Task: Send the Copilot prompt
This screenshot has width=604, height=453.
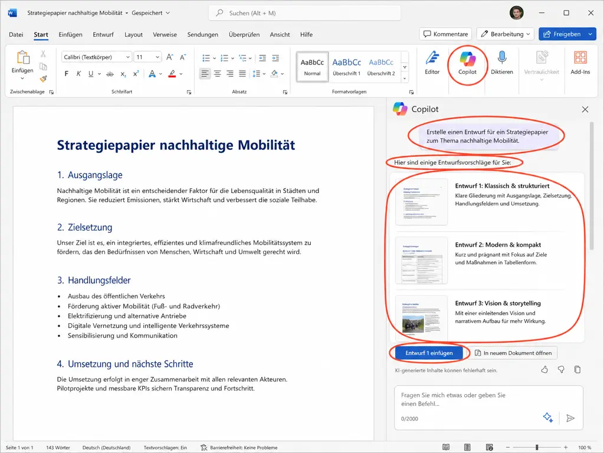Action: tap(570, 418)
